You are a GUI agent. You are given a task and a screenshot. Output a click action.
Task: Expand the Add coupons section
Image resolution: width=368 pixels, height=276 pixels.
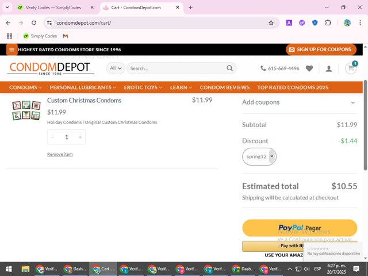click(300, 102)
